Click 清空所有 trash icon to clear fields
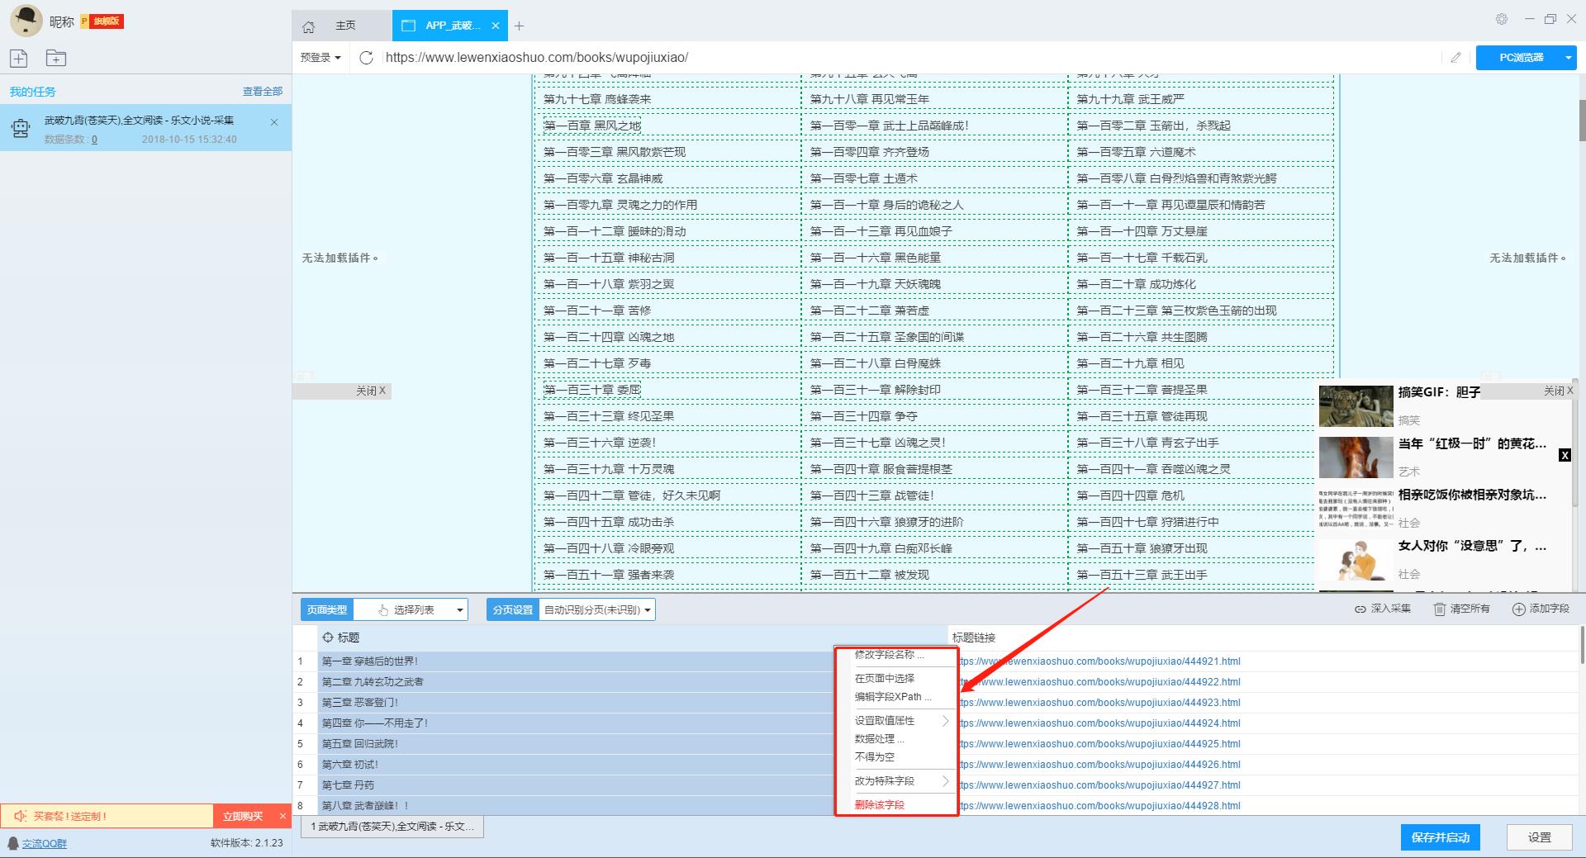 click(x=1440, y=609)
